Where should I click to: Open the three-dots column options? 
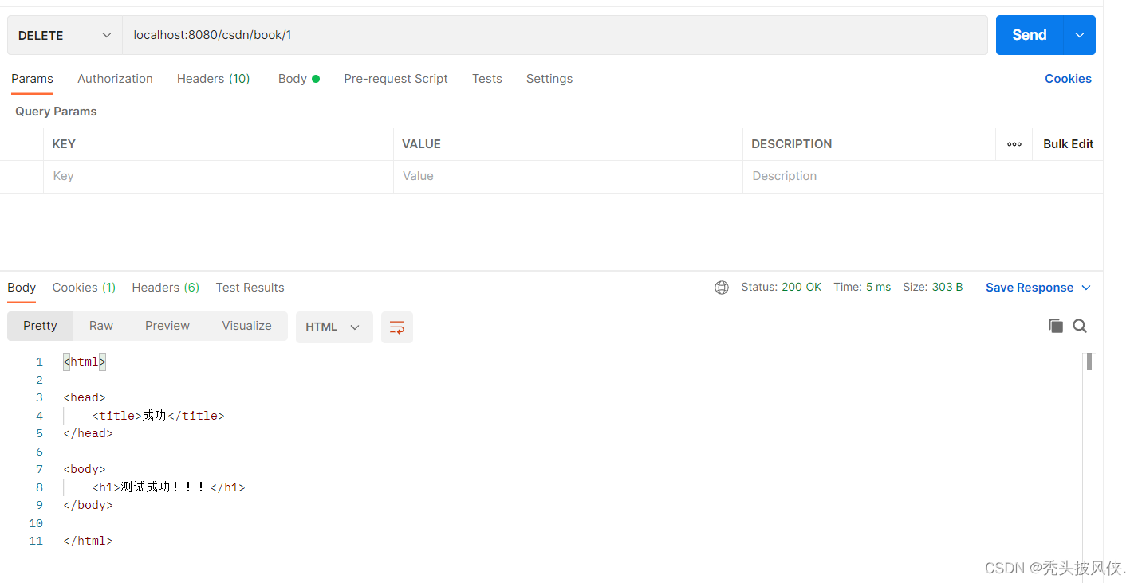pyautogui.click(x=1014, y=144)
